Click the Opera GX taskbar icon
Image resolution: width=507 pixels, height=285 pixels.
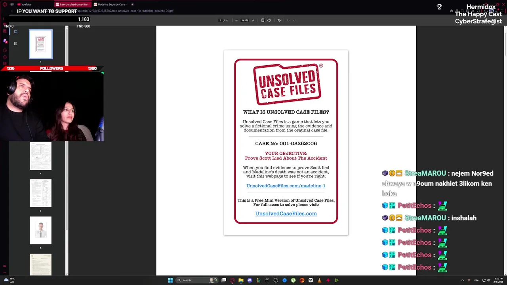tap(232, 280)
